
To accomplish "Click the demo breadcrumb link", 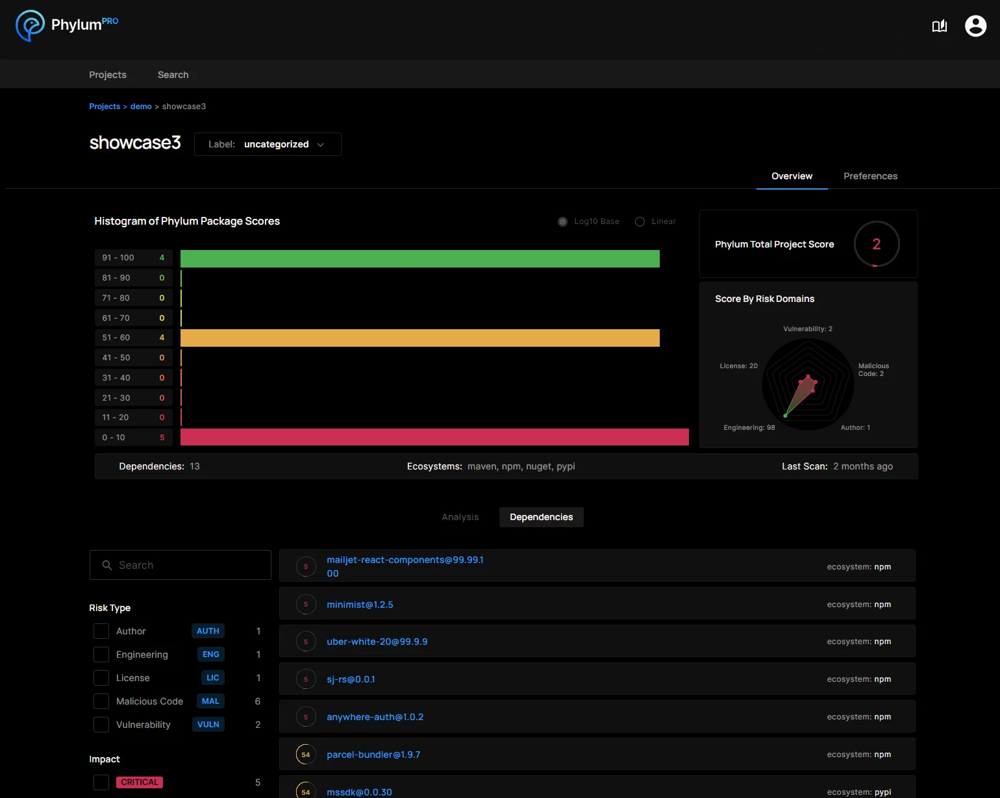I will [x=141, y=106].
